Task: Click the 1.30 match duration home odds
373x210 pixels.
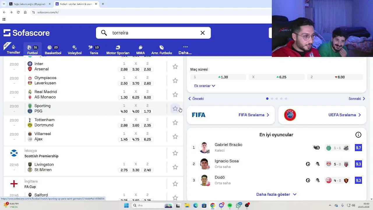Action: (218, 77)
